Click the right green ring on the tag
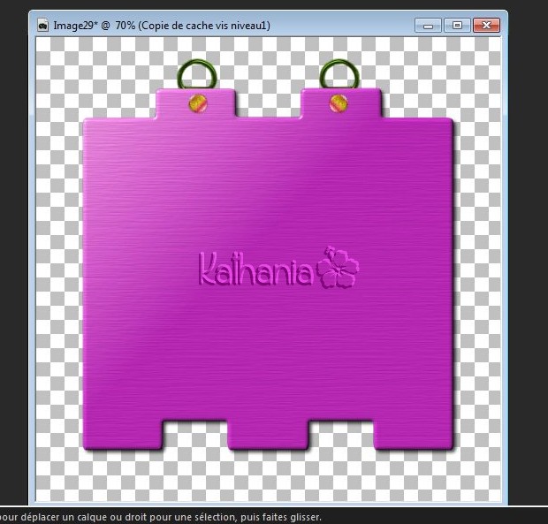This screenshot has height=524, width=548. (339, 74)
